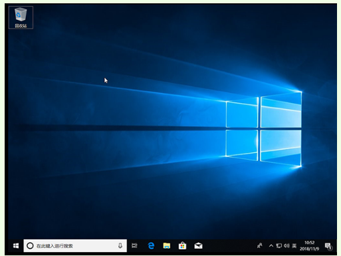Open Microsoft Store from the taskbar
The image size is (341, 256).
coord(182,245)
